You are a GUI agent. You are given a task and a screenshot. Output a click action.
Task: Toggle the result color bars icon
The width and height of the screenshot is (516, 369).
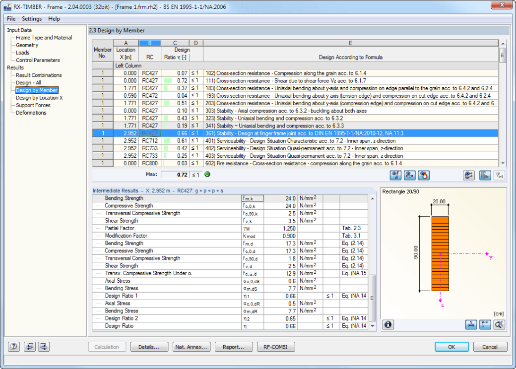click(485, 175)
